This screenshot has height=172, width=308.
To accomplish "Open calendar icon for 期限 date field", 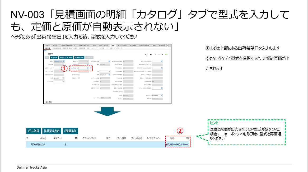I will coord(109,75).
